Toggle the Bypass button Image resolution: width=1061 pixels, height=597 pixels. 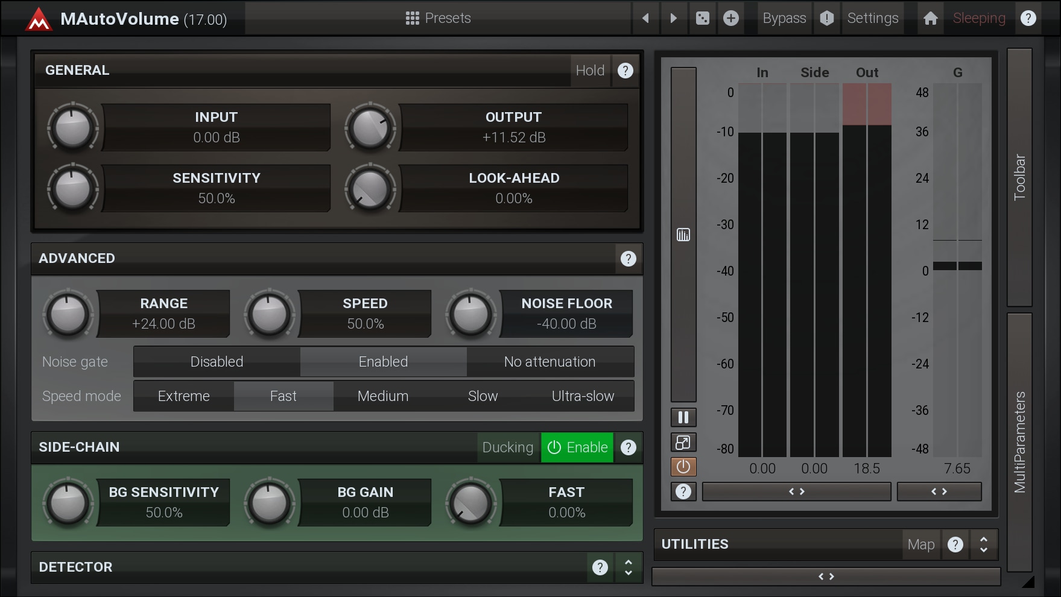[784, 18]
